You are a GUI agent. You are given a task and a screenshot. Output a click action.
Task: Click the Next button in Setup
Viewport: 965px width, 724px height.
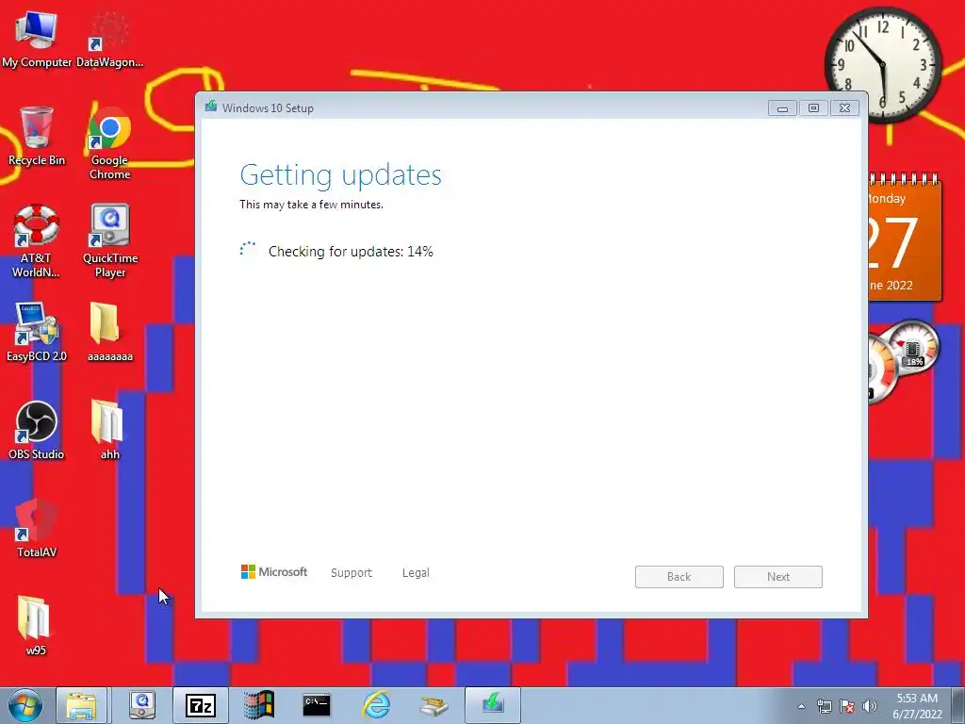778,577
